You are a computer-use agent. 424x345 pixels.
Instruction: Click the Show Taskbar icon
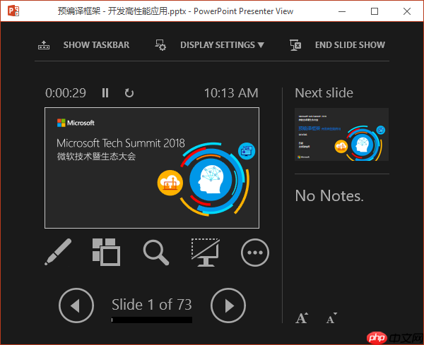pos(44,45)
